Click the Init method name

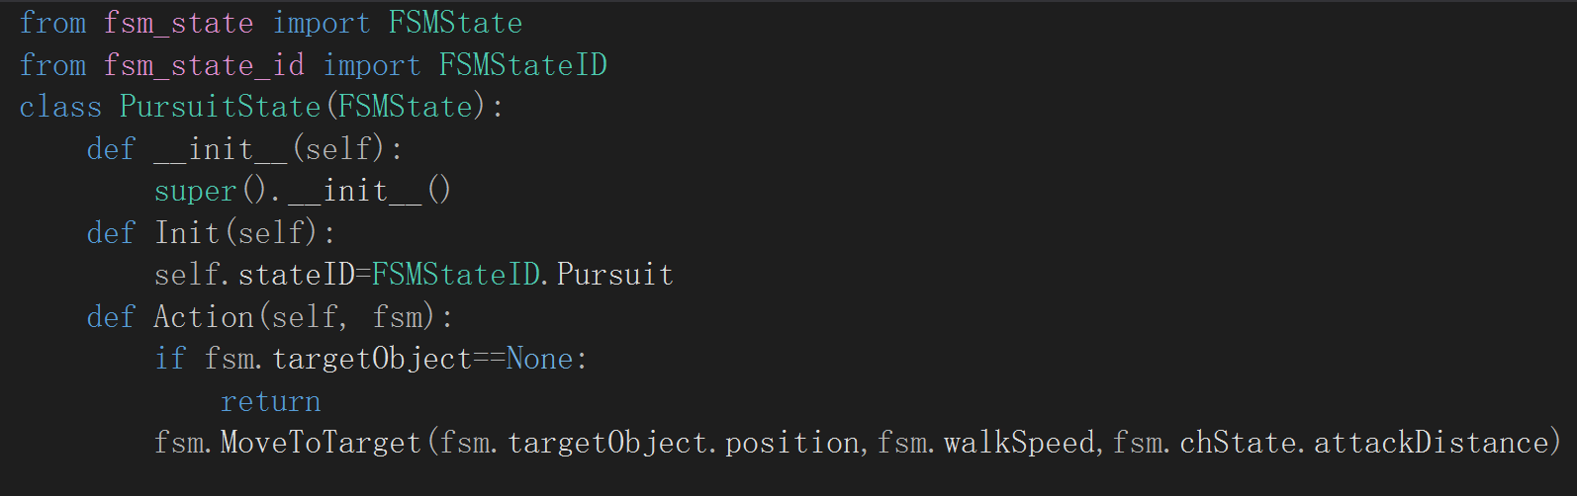[187, 233]
